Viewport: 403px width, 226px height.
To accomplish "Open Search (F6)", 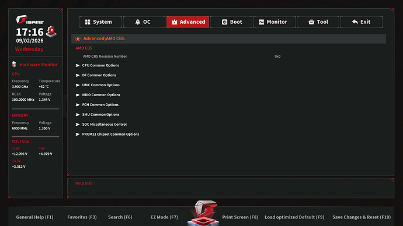I will (x=120, y=217).
